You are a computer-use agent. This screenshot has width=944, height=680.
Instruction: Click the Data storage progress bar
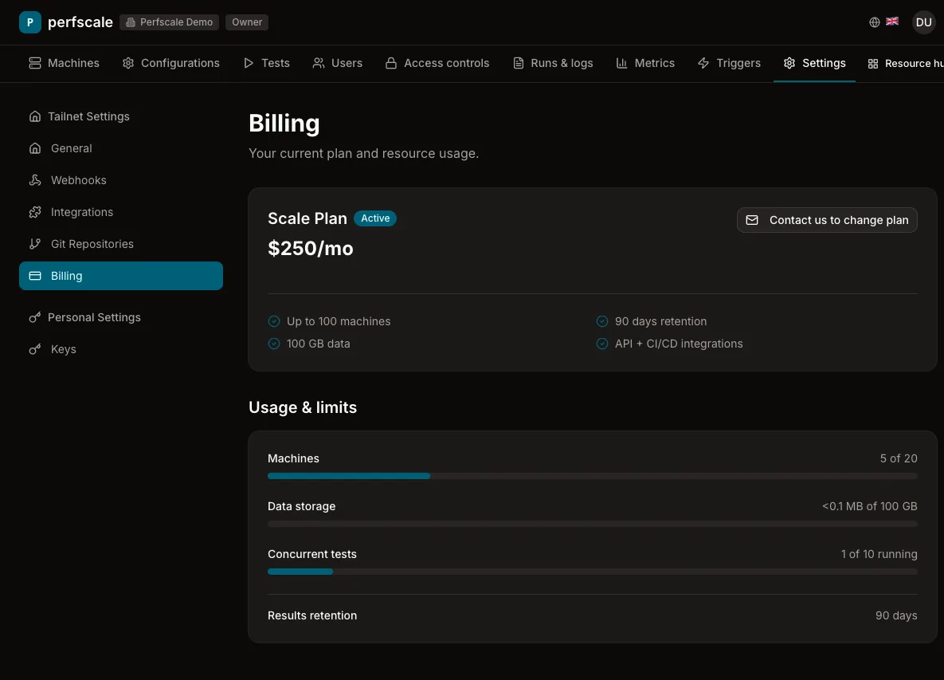pyautogui.click(x=593, y=524)
